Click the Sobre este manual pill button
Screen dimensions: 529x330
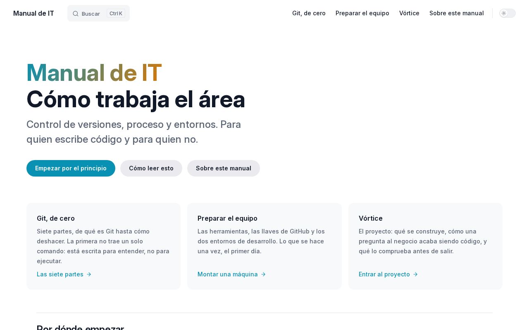click(x=224, y=168)
